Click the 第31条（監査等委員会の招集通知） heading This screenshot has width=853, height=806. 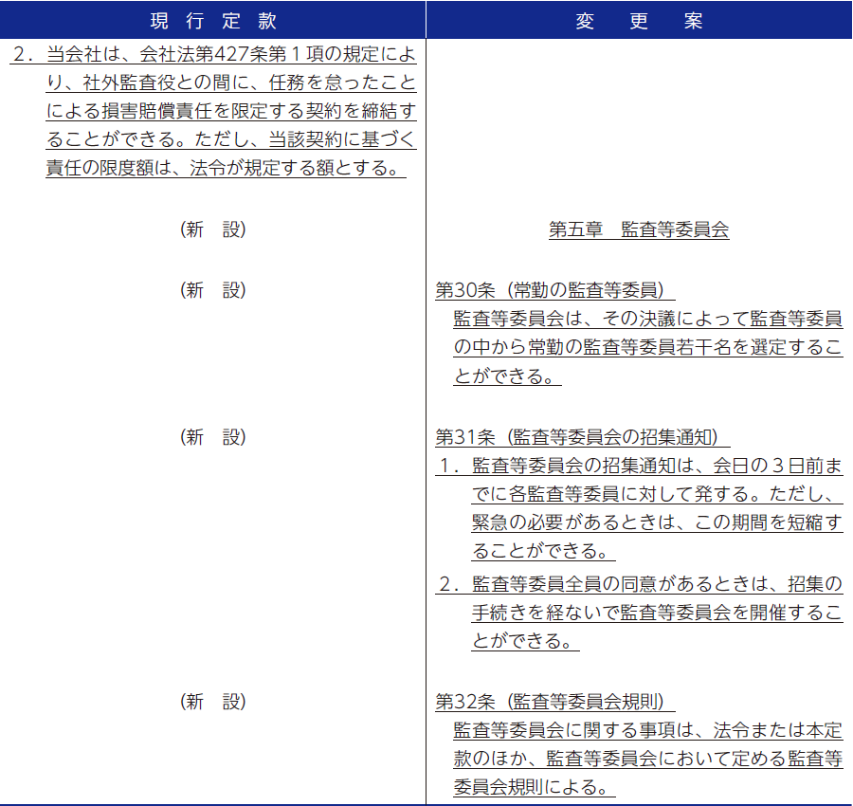tap(582, 437)
